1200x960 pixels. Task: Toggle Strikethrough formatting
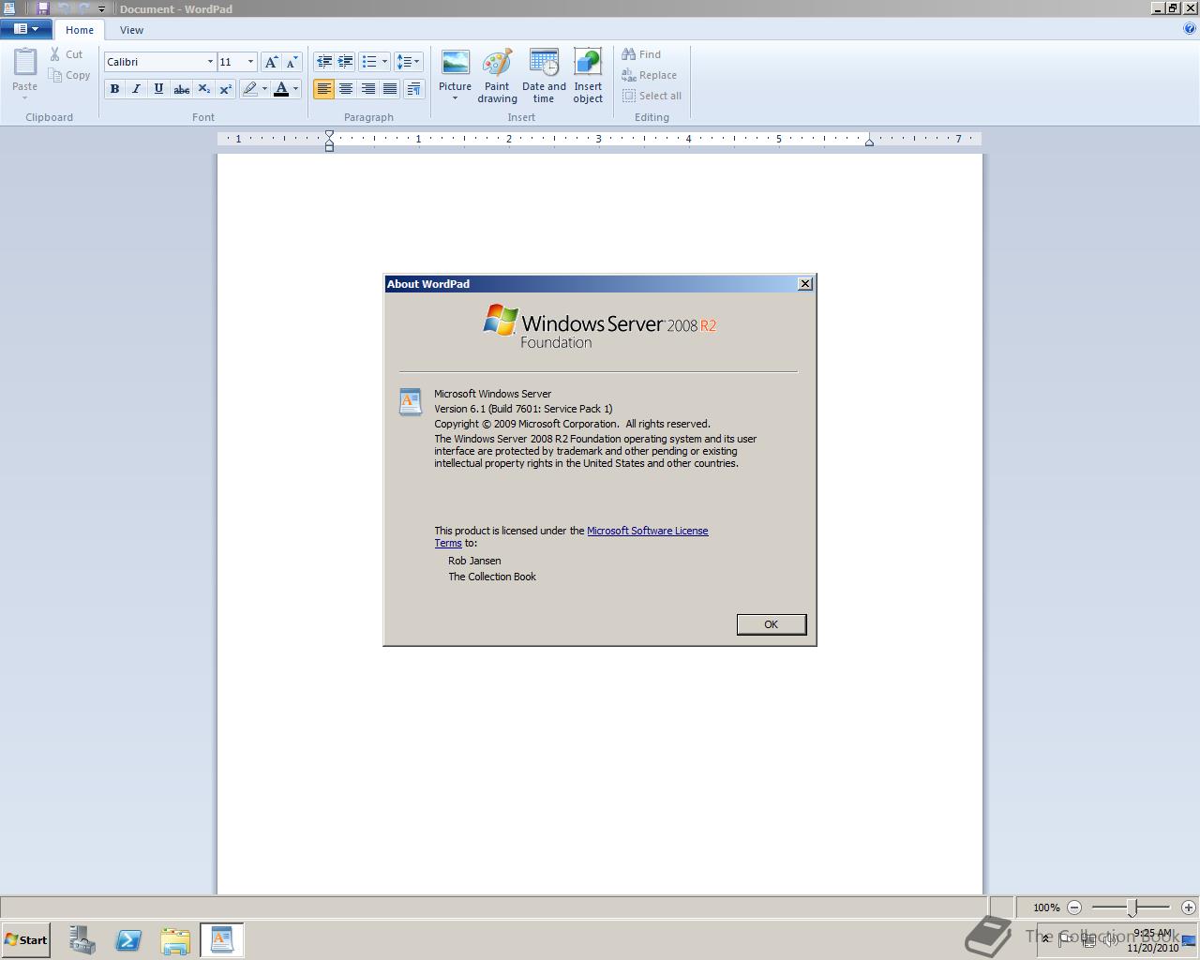(182, 89)
